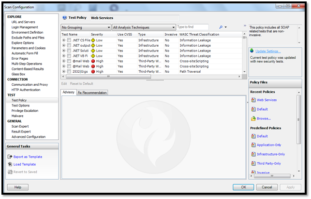The height and width of the screenshot is (199, 311).
Task: Enable the 2532|Gigs test checkbox
Action: pos(69,71)
